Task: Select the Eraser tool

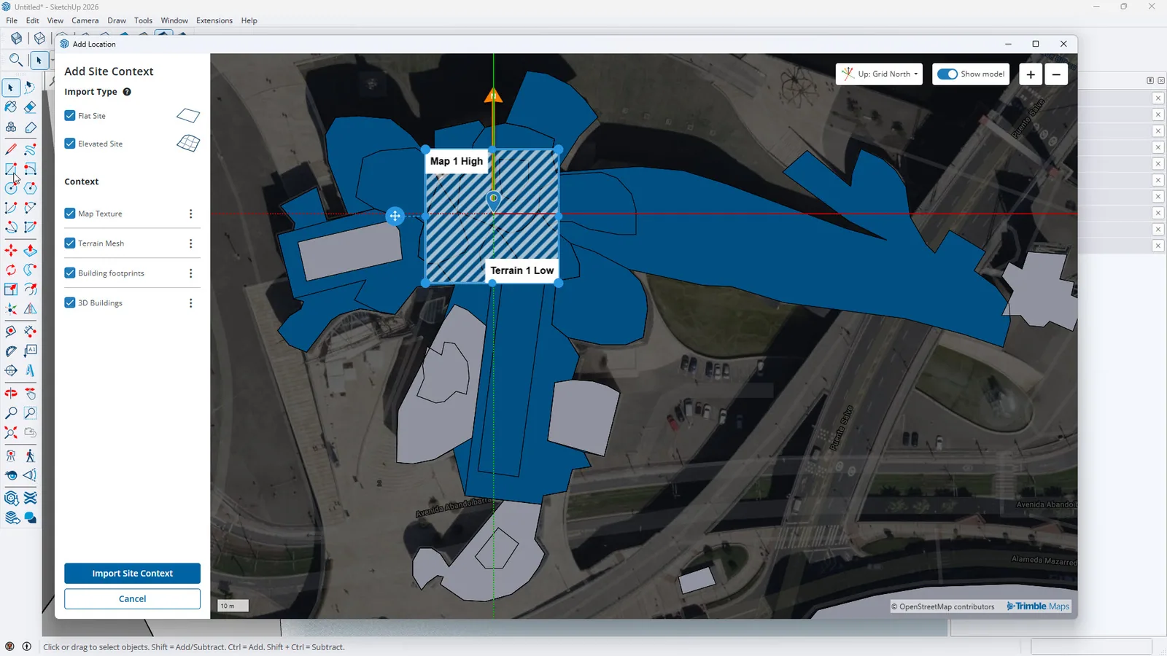Action: (x=30, y=107)
